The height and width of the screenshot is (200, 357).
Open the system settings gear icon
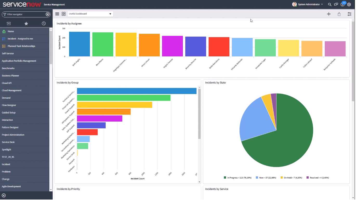[x=349, y=4]
